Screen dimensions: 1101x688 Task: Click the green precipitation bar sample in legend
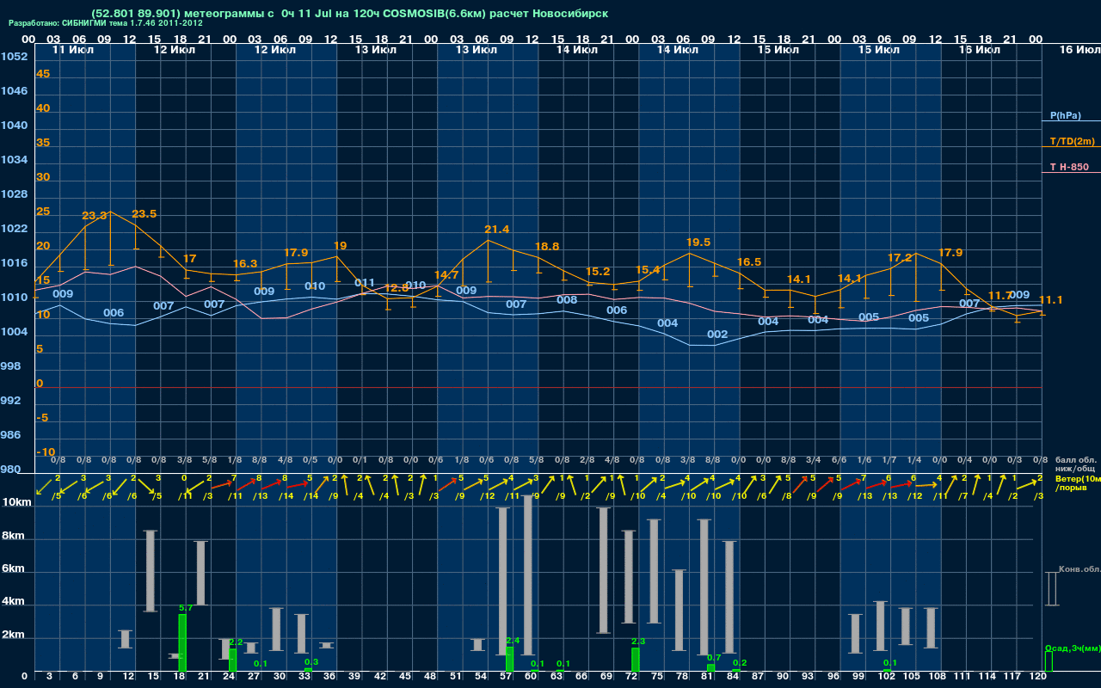coord(1048,661)
